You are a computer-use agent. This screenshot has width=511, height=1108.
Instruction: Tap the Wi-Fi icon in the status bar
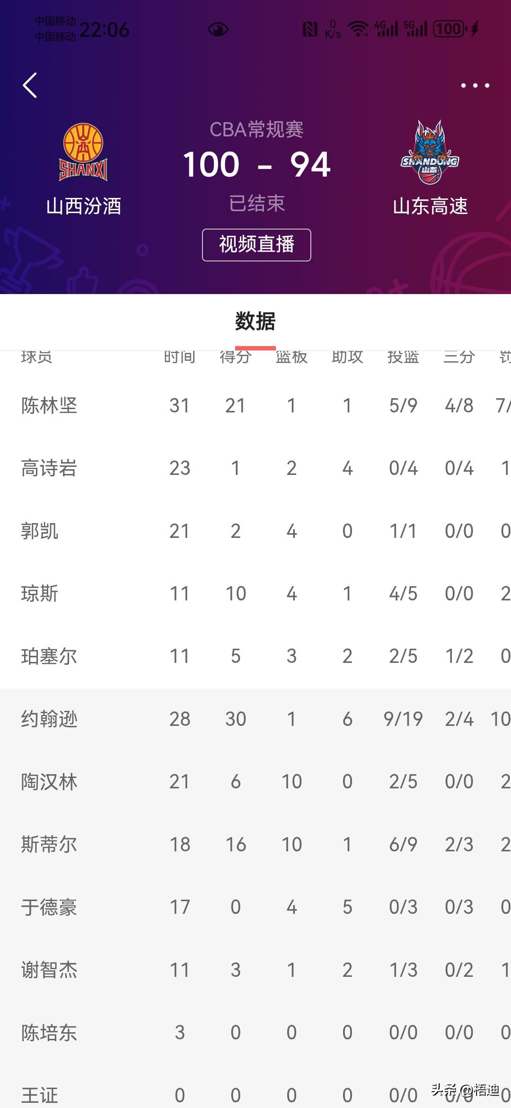tap(358, 28)
